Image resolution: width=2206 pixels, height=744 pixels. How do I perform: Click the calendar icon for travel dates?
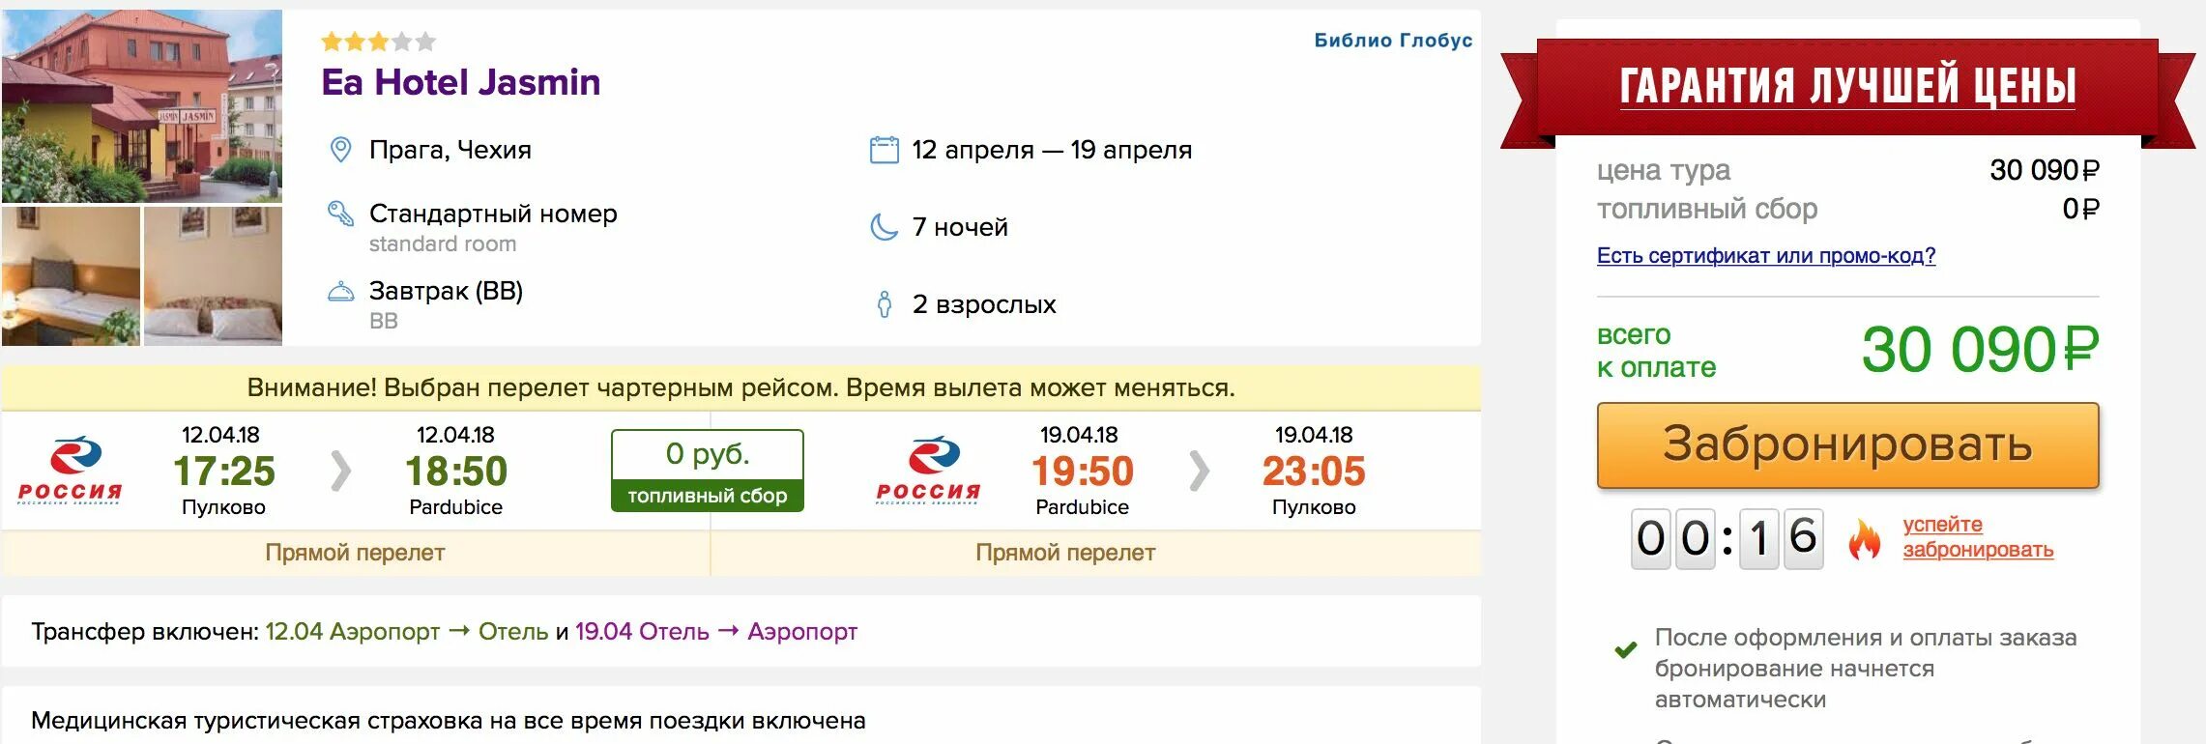(x=884, y=150)
